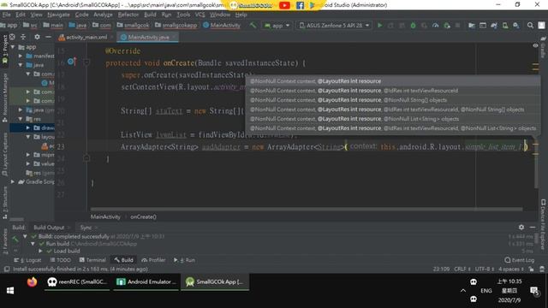Viewport: 548px width, 308px height.
Task: Click the MainActivity breadcrumb in navigation bar
Action: point(222,25)
